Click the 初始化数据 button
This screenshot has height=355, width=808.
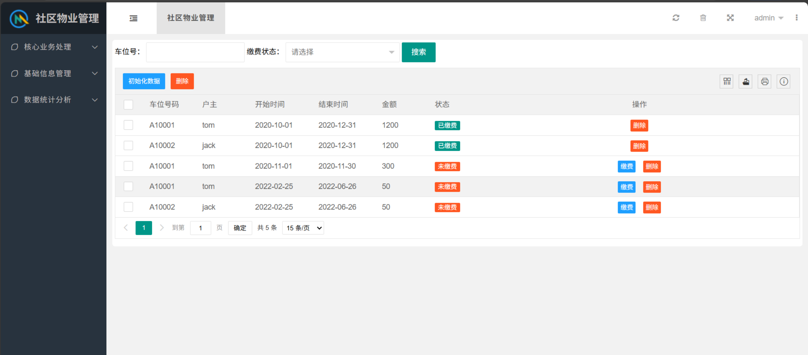tap(144, 81)
